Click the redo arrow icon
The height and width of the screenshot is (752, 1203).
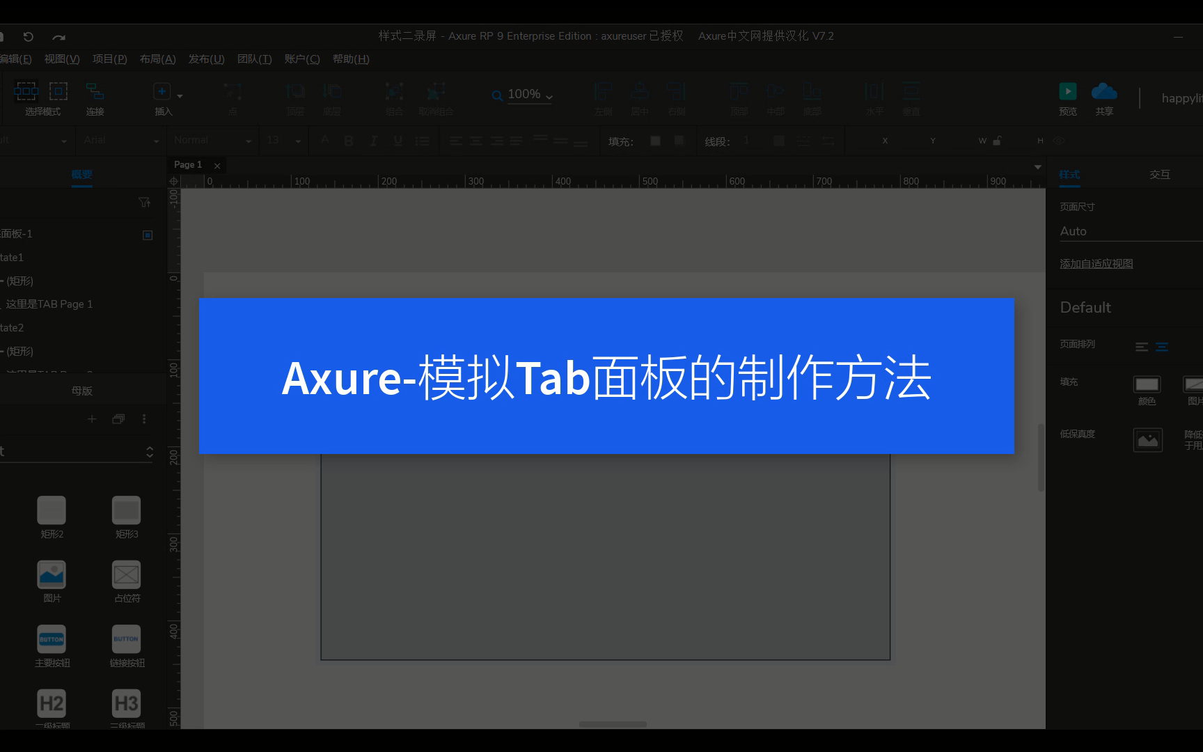[59, 37]
